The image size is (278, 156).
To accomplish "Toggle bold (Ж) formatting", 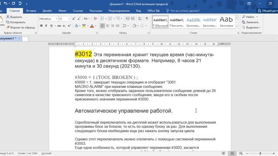I will click(x=41, y=26).
